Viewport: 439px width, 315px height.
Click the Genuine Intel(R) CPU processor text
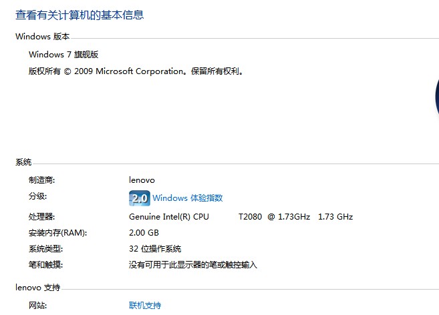169,217
